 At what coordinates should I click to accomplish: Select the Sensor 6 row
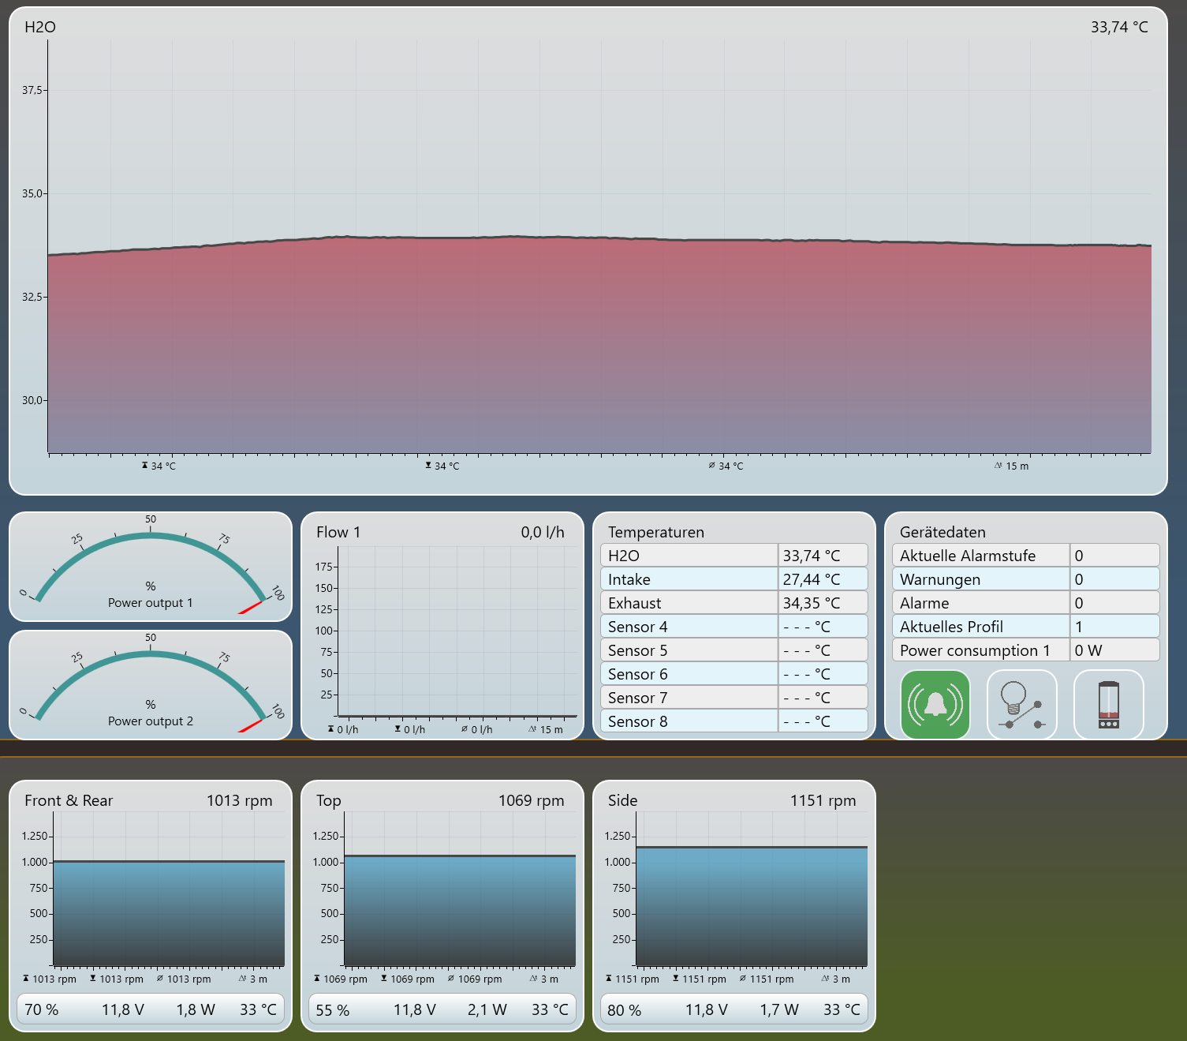[x=734, y=674]
